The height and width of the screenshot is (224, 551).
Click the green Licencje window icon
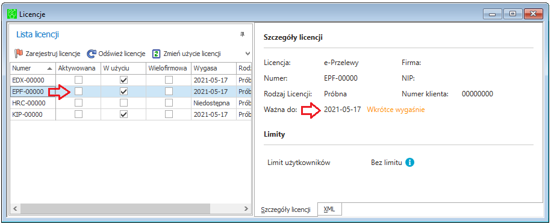tap(12, 14)
